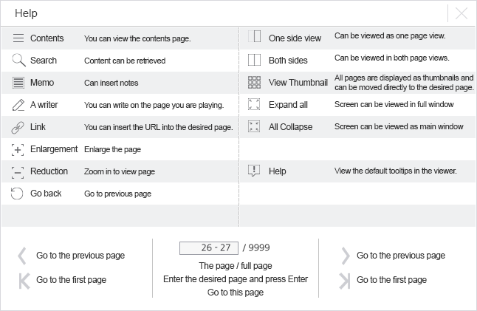Click the right chevron page arrow
The width and height of the screenshot is (477, 311).
click(x=345, y=256)
